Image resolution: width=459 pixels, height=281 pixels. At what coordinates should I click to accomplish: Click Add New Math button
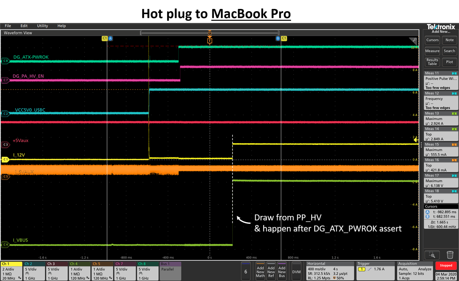[x=260, y=272]
